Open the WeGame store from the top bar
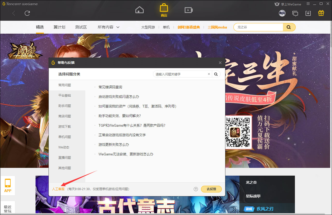Viewport: 332px width, 215px height. 164,10
